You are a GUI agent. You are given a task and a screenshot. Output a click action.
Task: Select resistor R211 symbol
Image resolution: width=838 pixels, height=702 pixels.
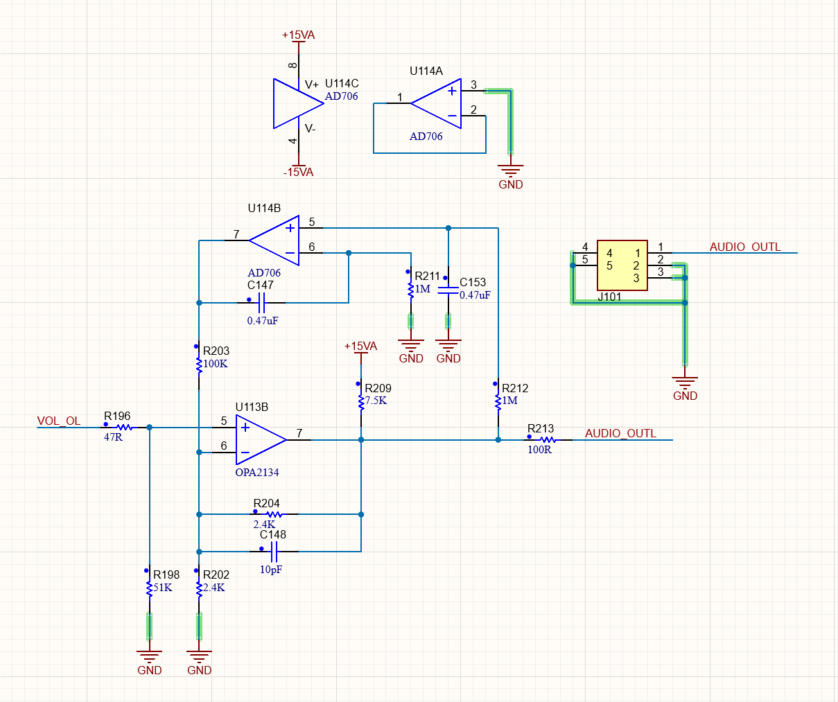pos(411,290)
